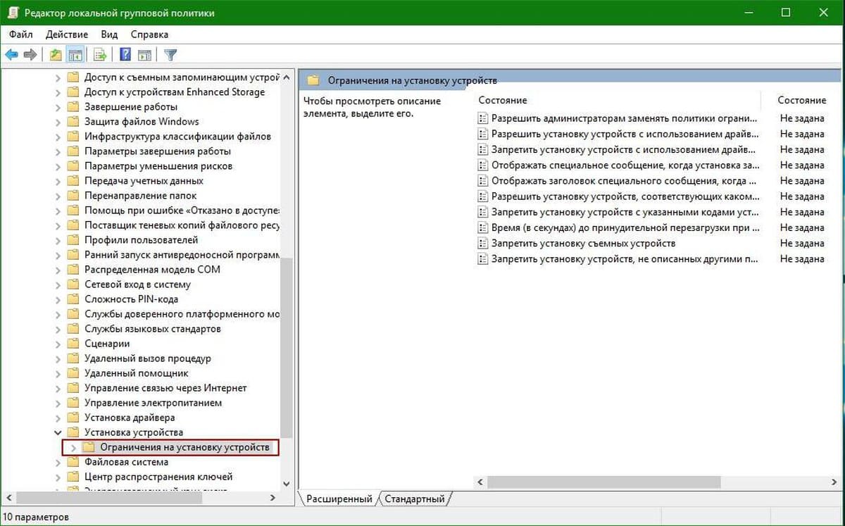Click policy icon for Запретить установку устройств, не описанных
The image size is (845, 526).
[x=482, y=258]
